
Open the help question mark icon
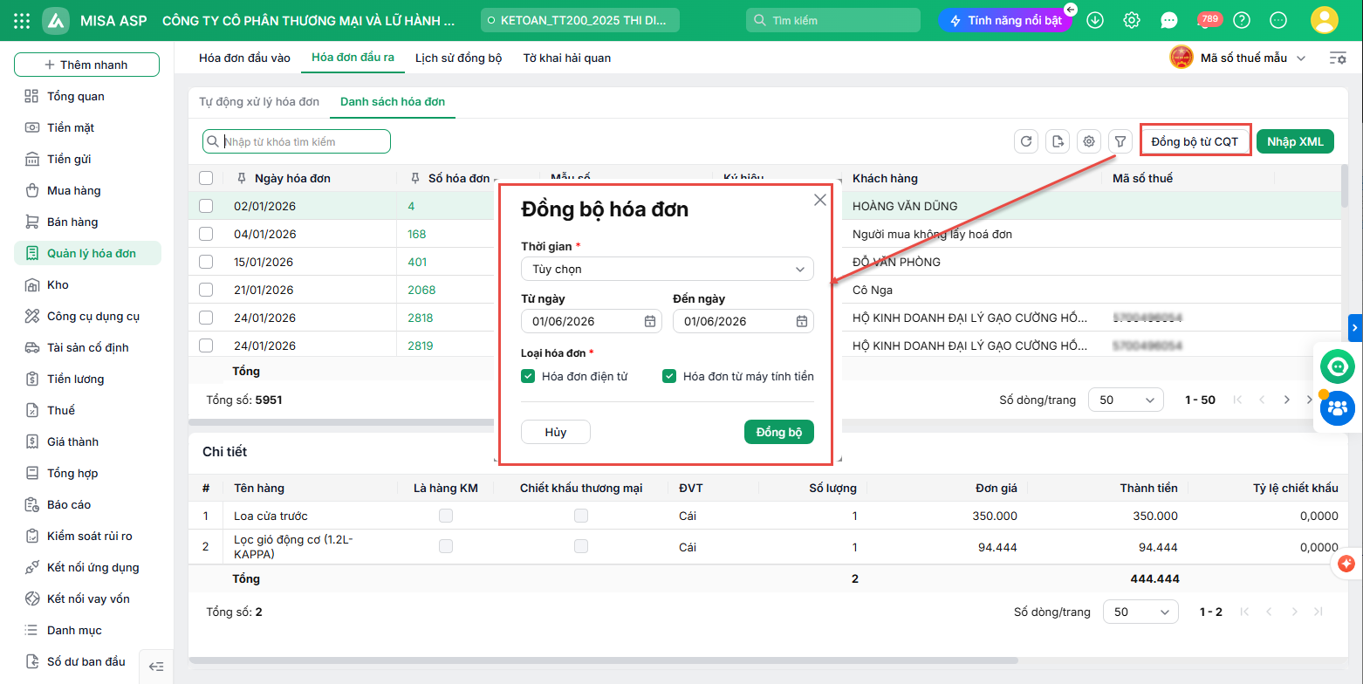click(x=1242, y=20)
